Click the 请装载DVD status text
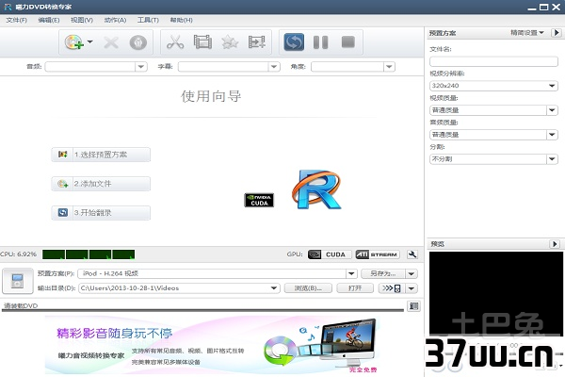565x377 pixels. point(21,306)
